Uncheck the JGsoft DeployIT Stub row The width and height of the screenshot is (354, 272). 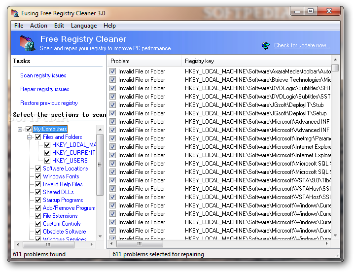(112, 105)
